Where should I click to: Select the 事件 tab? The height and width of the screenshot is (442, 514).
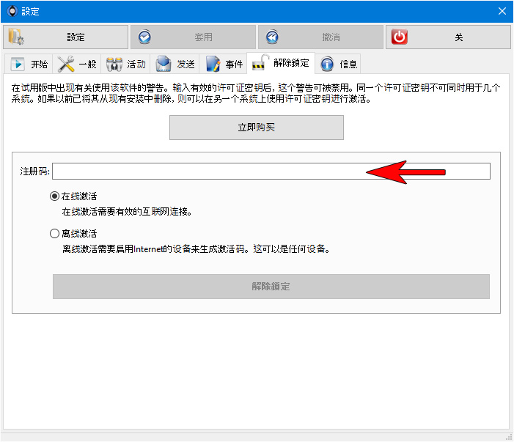point(223,64)
